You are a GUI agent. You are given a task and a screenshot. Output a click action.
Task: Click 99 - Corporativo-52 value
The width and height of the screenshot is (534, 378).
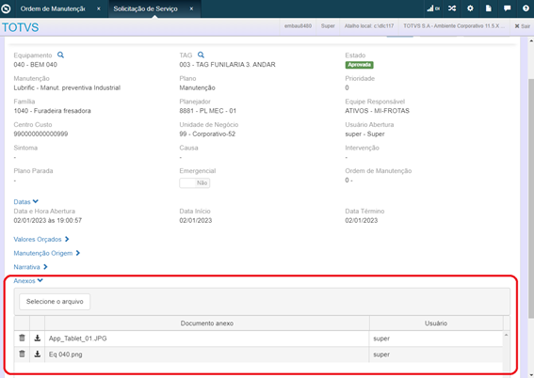click(207, 134)
